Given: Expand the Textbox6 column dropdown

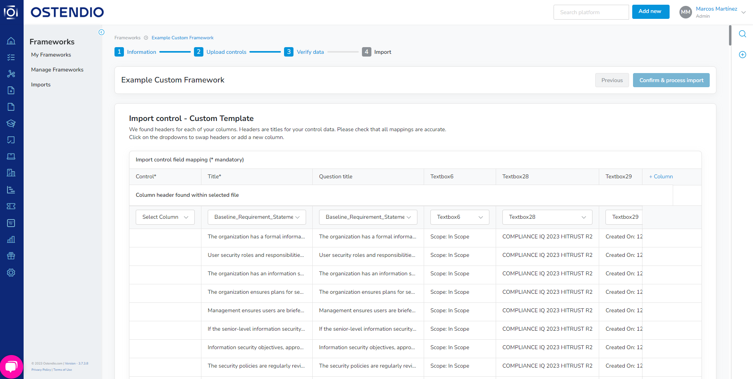Looking at the screenshot, I should click(459, 217).
